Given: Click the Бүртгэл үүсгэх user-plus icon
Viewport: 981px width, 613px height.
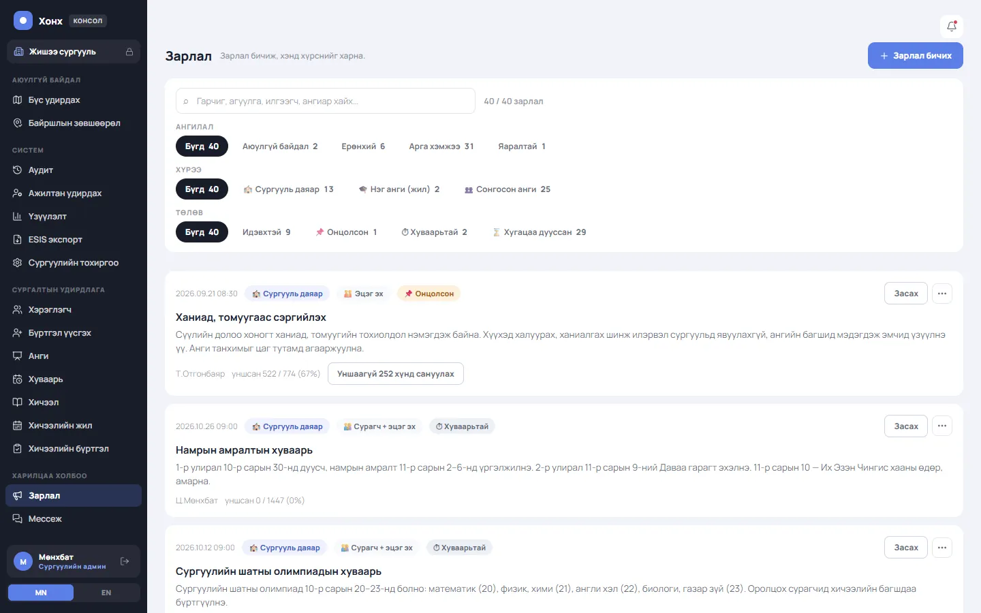Looking at the screenshot, I should pos(18,333).
